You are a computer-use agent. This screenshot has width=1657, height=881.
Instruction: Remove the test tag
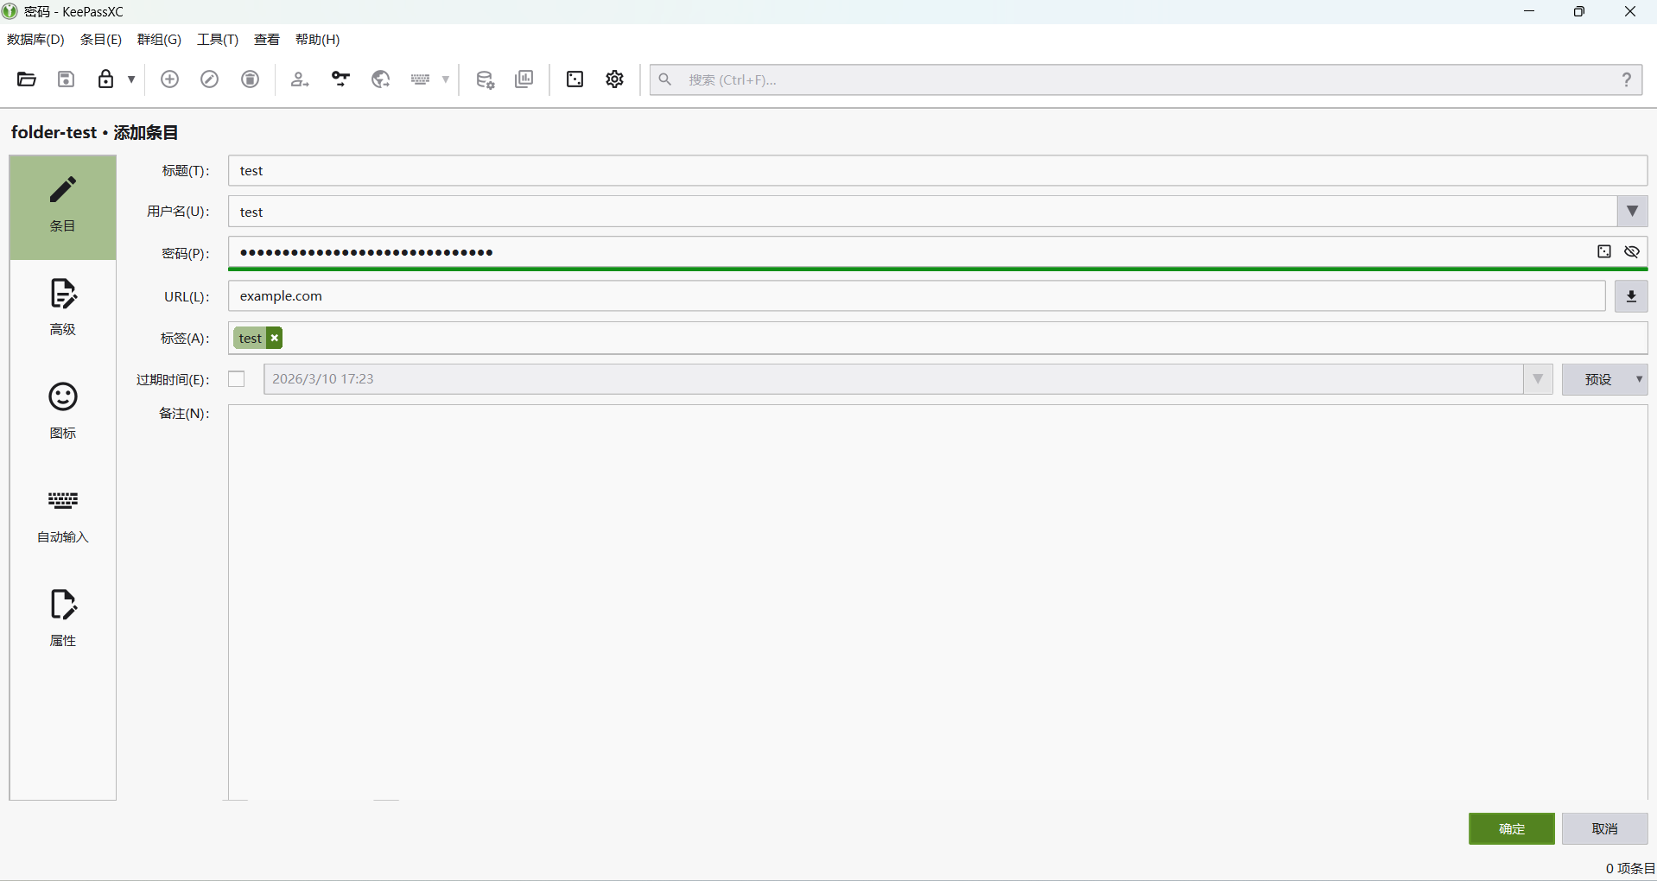(x=275, y=339)
